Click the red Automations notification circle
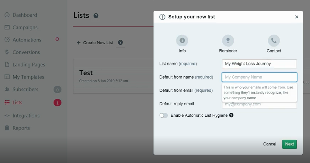 57,39
